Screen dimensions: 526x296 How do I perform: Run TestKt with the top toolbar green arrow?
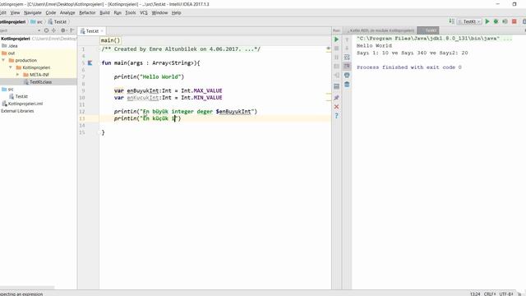click(x=487, y=21)
